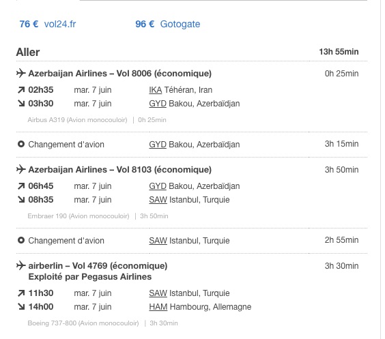The height and width of the screenshot is (339, 385).
Task: Click airplane icon beside airberlin Vol 4769
Action: pos(21,265)
